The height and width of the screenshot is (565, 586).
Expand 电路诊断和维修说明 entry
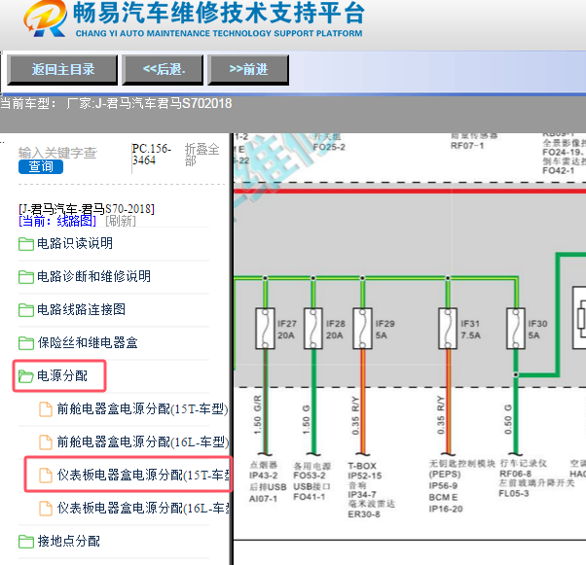point(93,277)
